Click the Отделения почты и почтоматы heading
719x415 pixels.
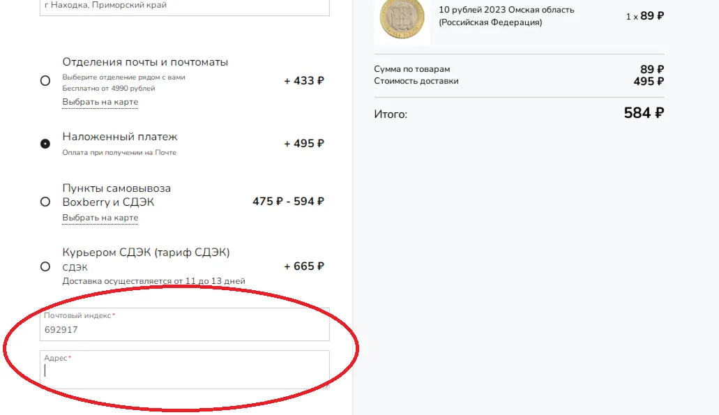pos(145,62)
